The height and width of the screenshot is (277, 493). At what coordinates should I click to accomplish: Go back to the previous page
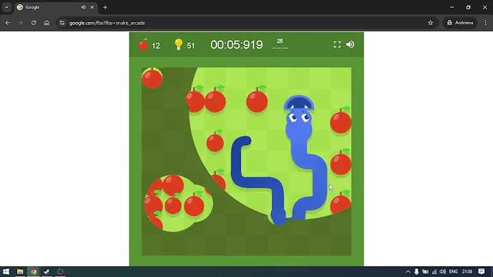pyautogui.click(x=8, y=23)
